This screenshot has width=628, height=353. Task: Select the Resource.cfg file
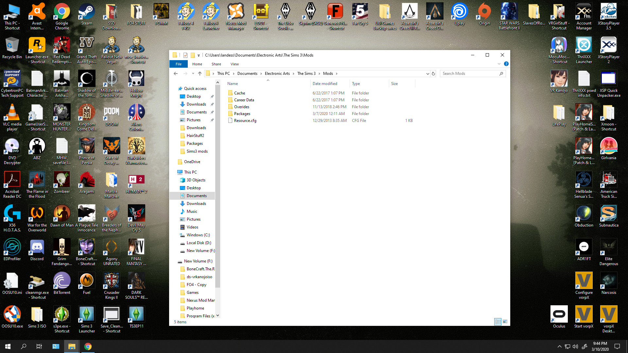tap(245, 121)
